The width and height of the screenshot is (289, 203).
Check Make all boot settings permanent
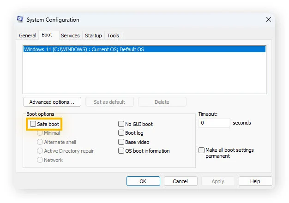(201, 150)
